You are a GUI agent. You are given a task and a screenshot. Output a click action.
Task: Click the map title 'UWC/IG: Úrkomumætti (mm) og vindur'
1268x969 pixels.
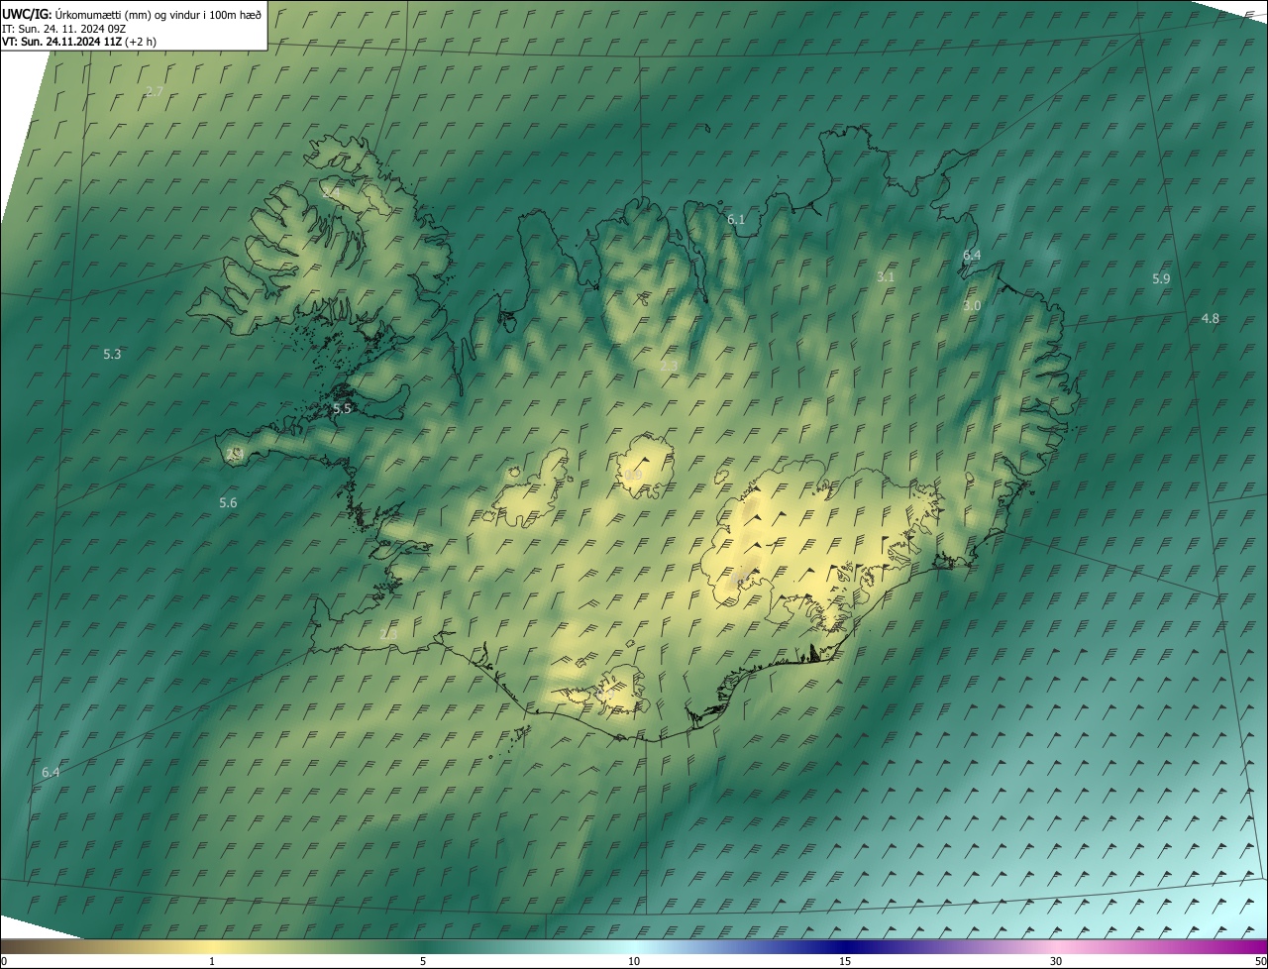tap(132, 14)
